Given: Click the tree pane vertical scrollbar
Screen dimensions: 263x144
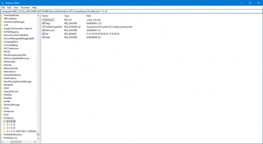Looking at the screenshot, I should coord(38,79).
